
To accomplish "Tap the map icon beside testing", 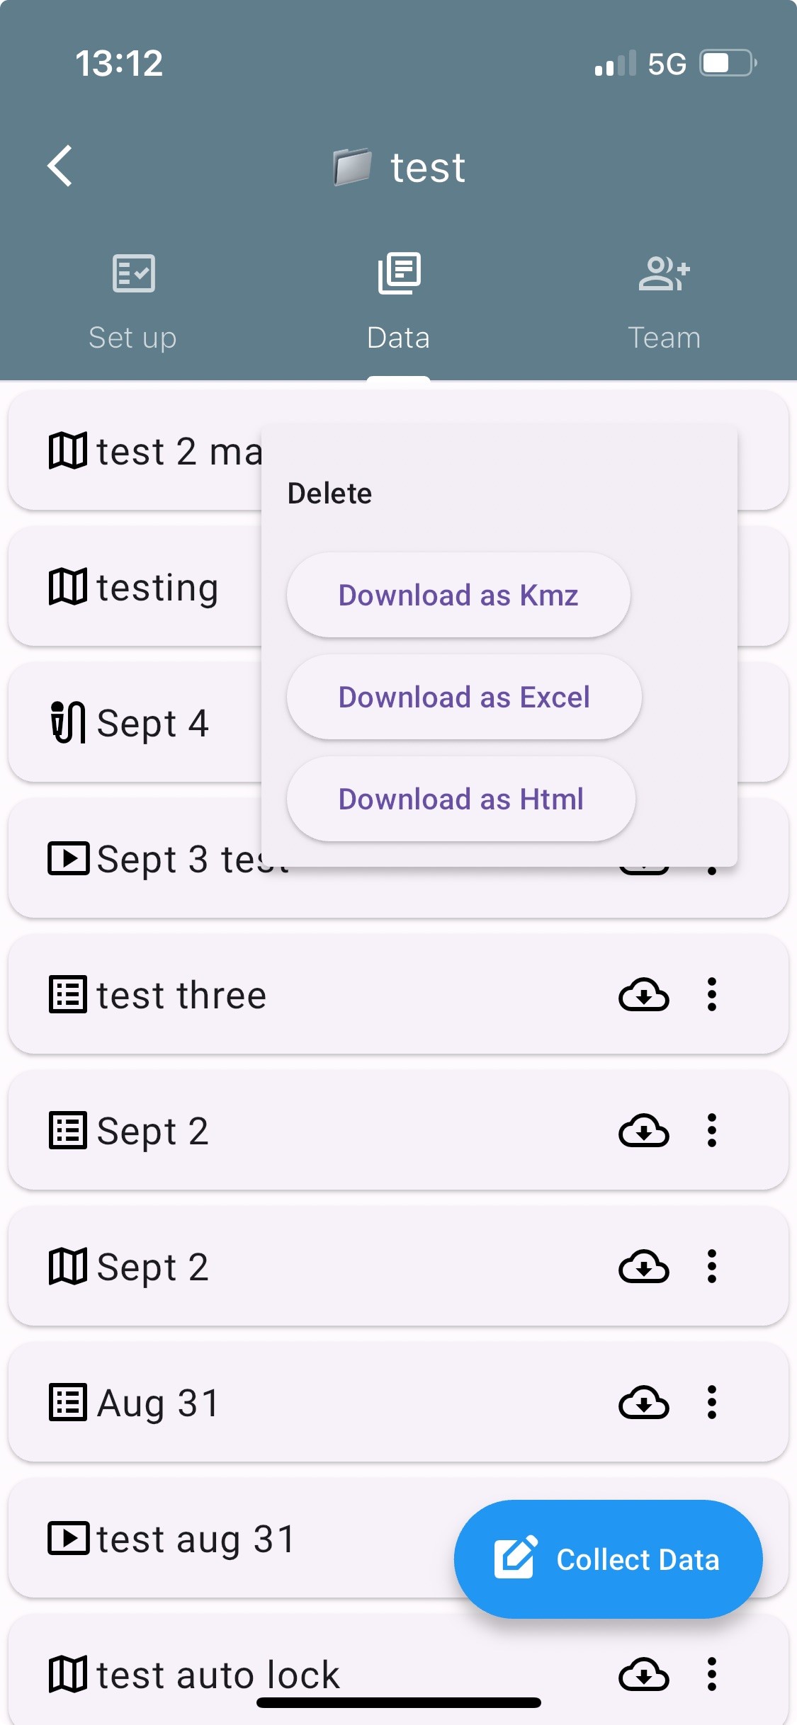I will coord(68,587).
